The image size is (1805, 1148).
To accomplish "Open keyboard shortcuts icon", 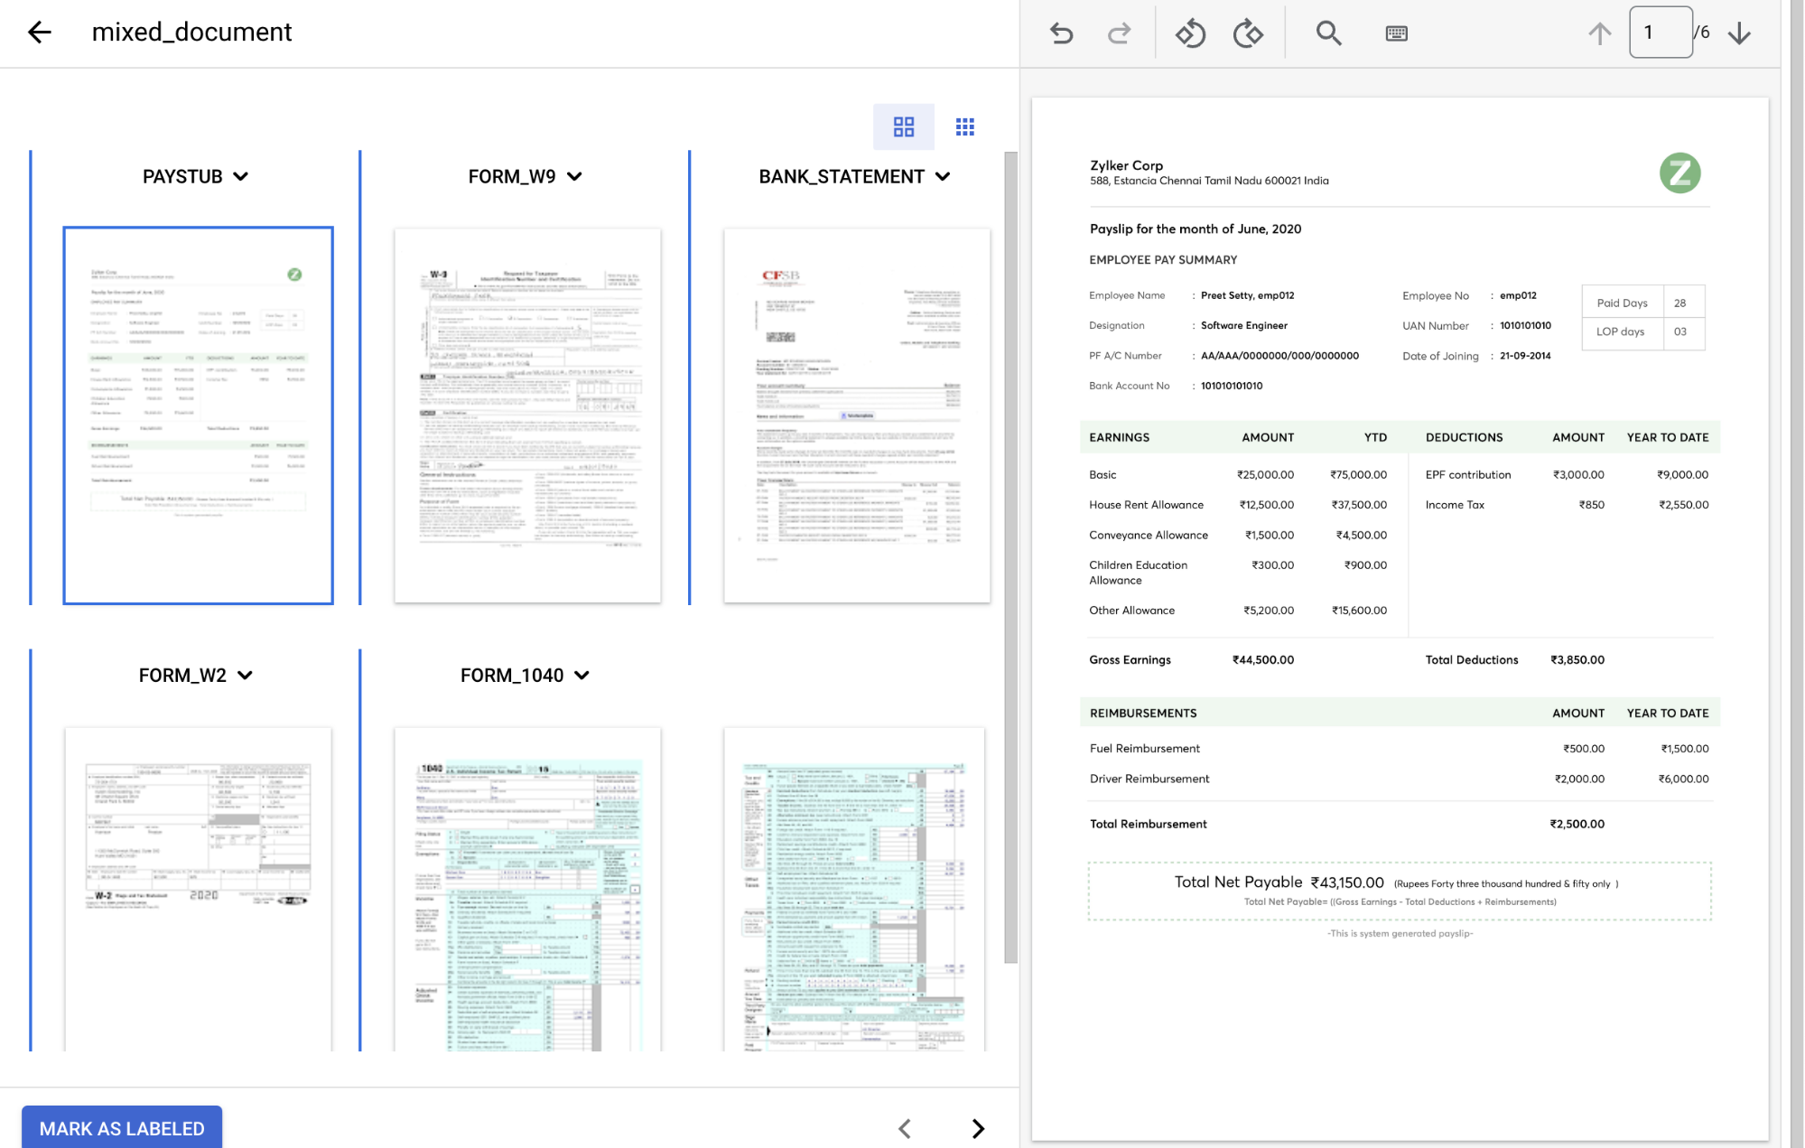I will pos(1396,33).
